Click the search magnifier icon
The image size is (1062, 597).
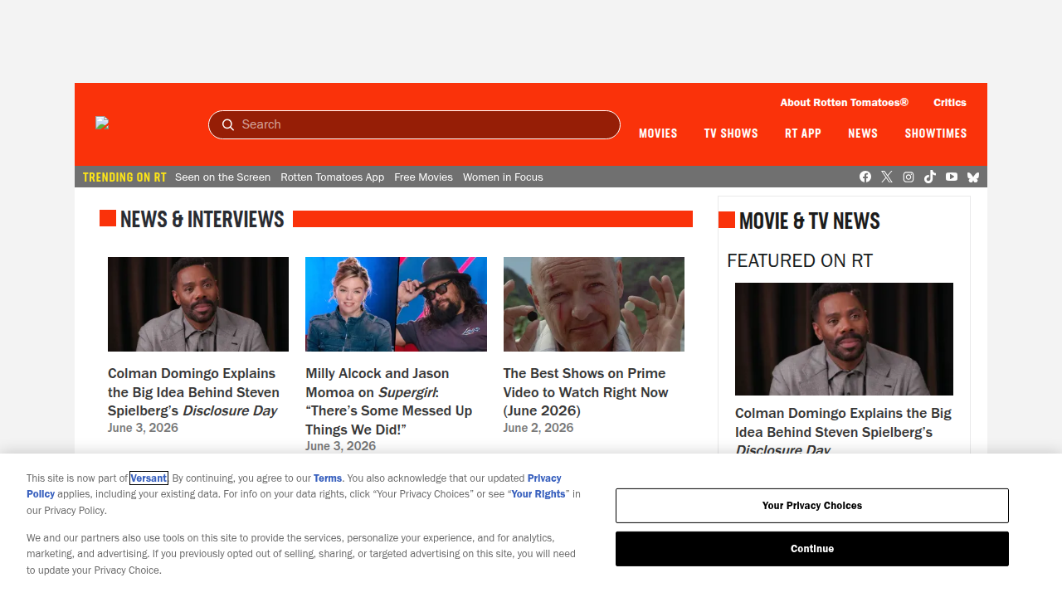(228, 124)
